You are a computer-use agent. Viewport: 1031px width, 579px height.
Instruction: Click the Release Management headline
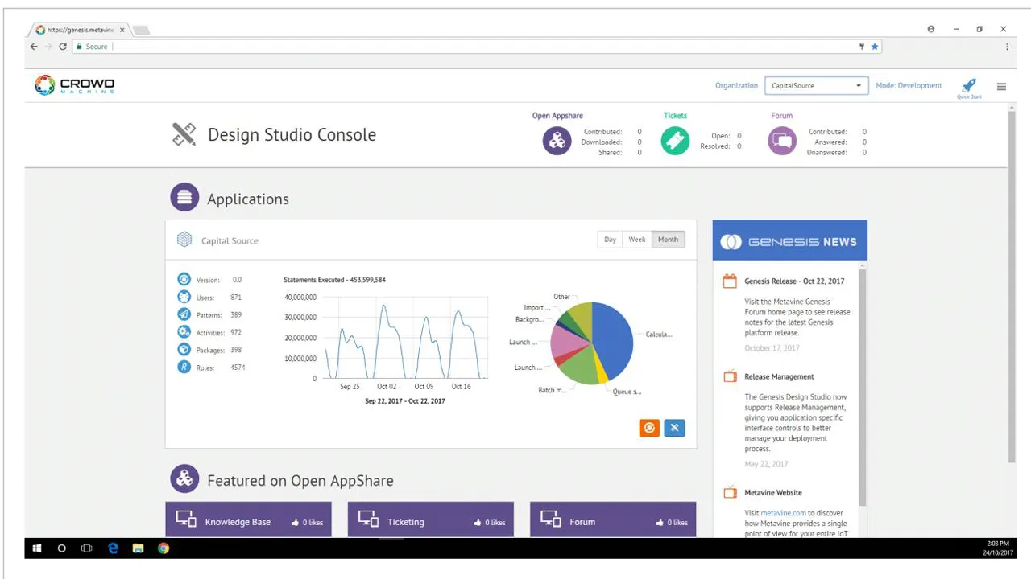click(x=779, y=376)
